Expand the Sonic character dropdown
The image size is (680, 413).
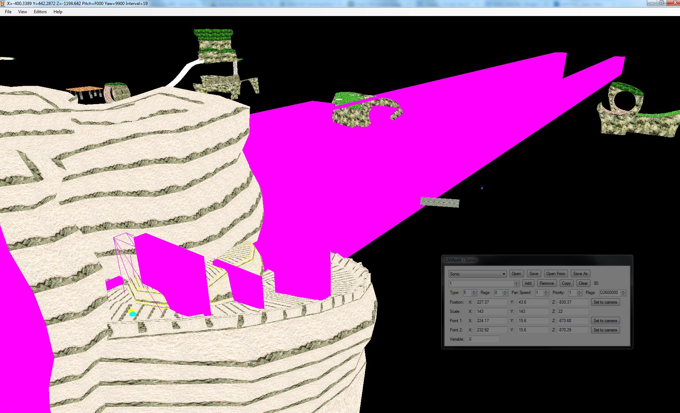[x=478, y=274]
